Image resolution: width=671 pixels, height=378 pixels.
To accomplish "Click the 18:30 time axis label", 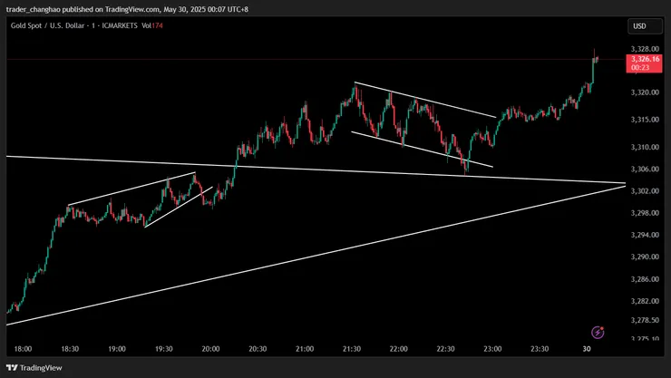I will [70, 349].
